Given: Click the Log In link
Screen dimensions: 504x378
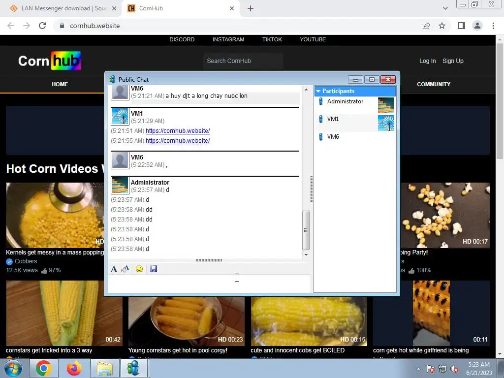Looking at the screenshot, I should (x=428, y=61).
